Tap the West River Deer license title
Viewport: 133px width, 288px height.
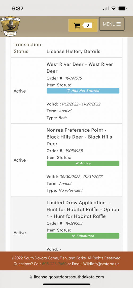click(80, 68)
